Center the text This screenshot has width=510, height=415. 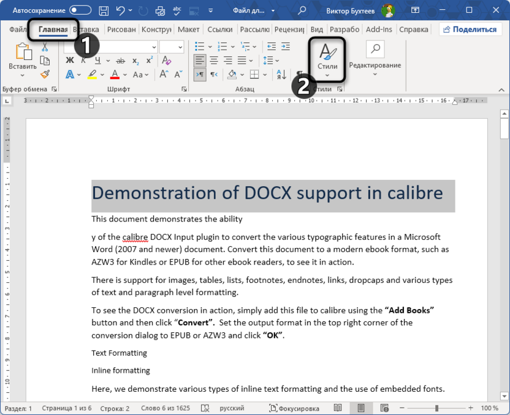click(x=214, y=61)
